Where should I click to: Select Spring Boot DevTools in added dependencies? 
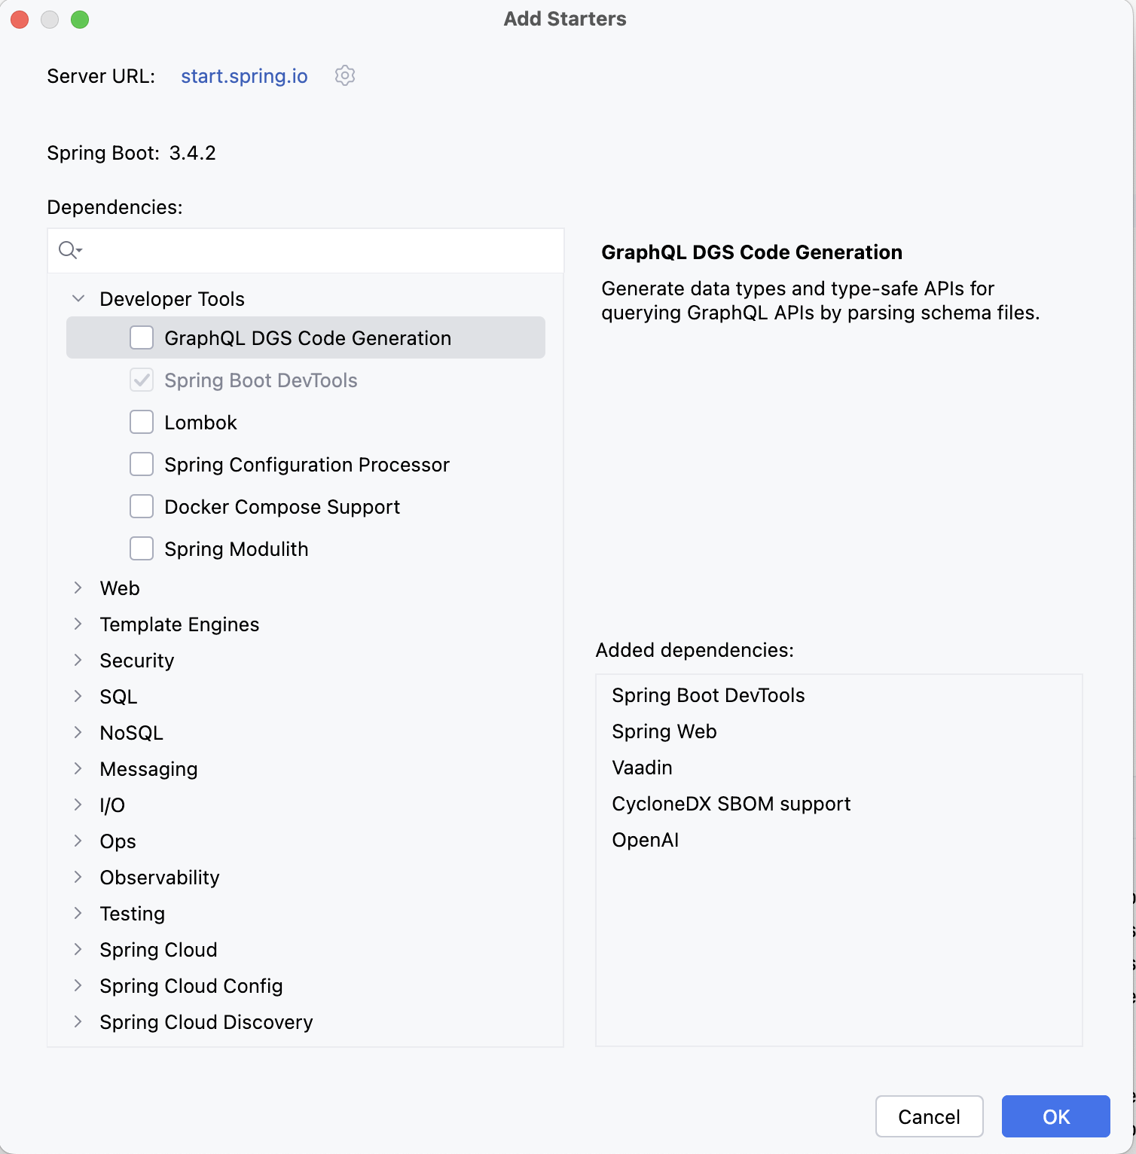pos(708,695)
